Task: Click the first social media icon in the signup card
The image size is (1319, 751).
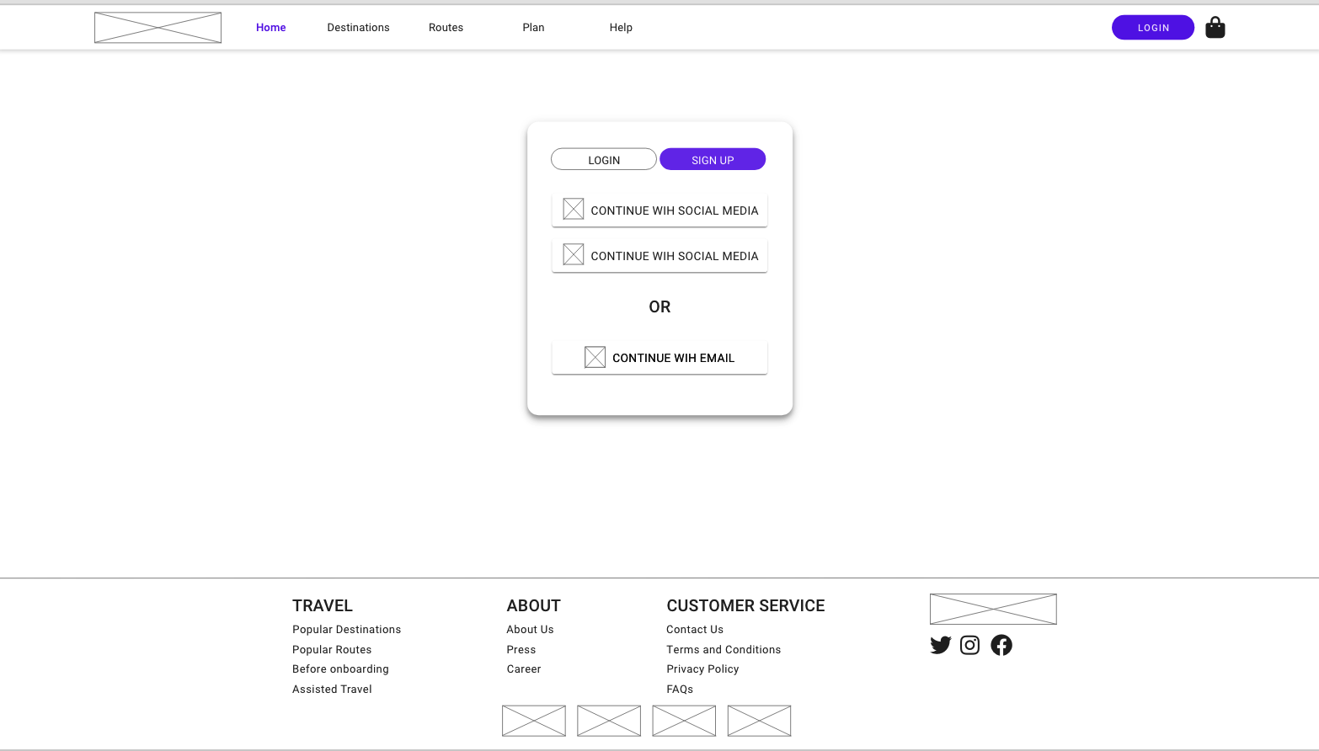Action: 574,209
